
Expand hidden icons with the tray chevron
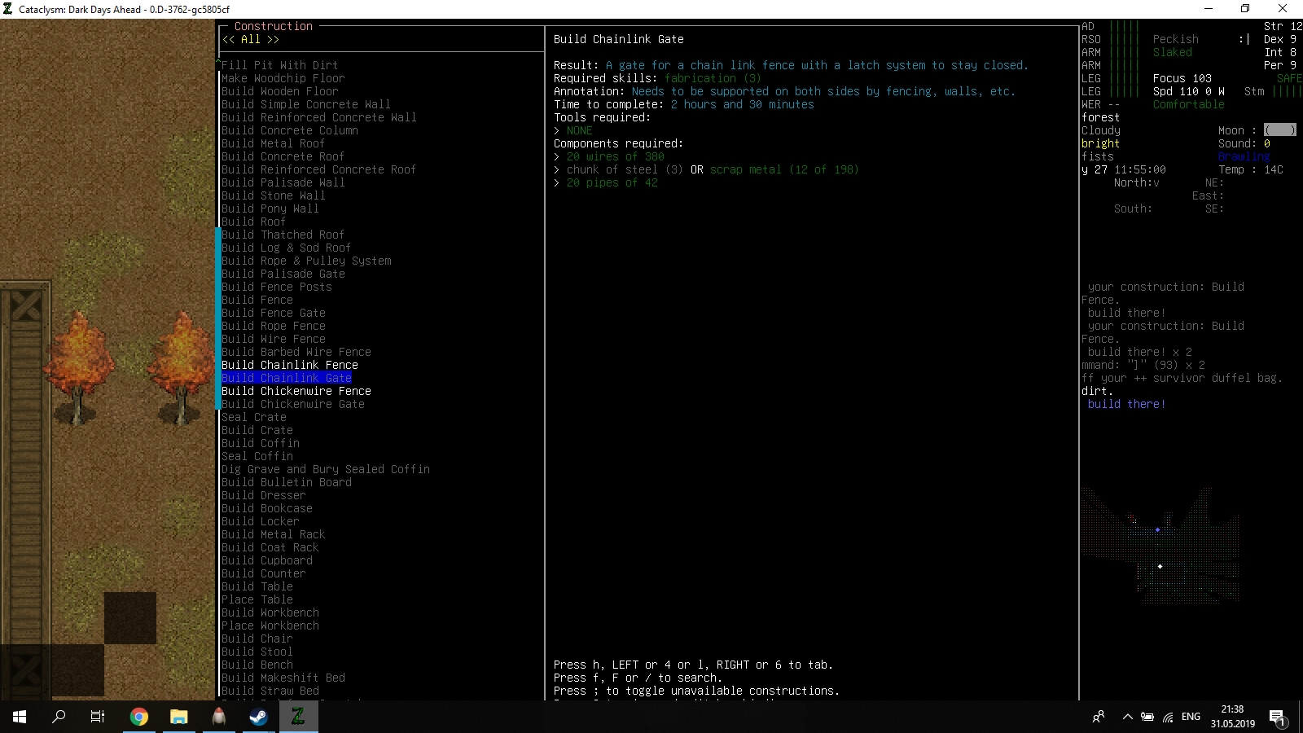[x=1128, y=718]
